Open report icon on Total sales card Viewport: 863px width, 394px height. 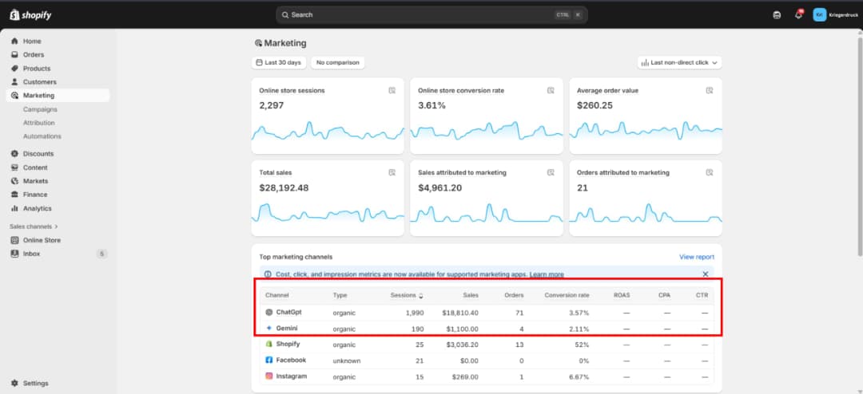coord(392,172)
